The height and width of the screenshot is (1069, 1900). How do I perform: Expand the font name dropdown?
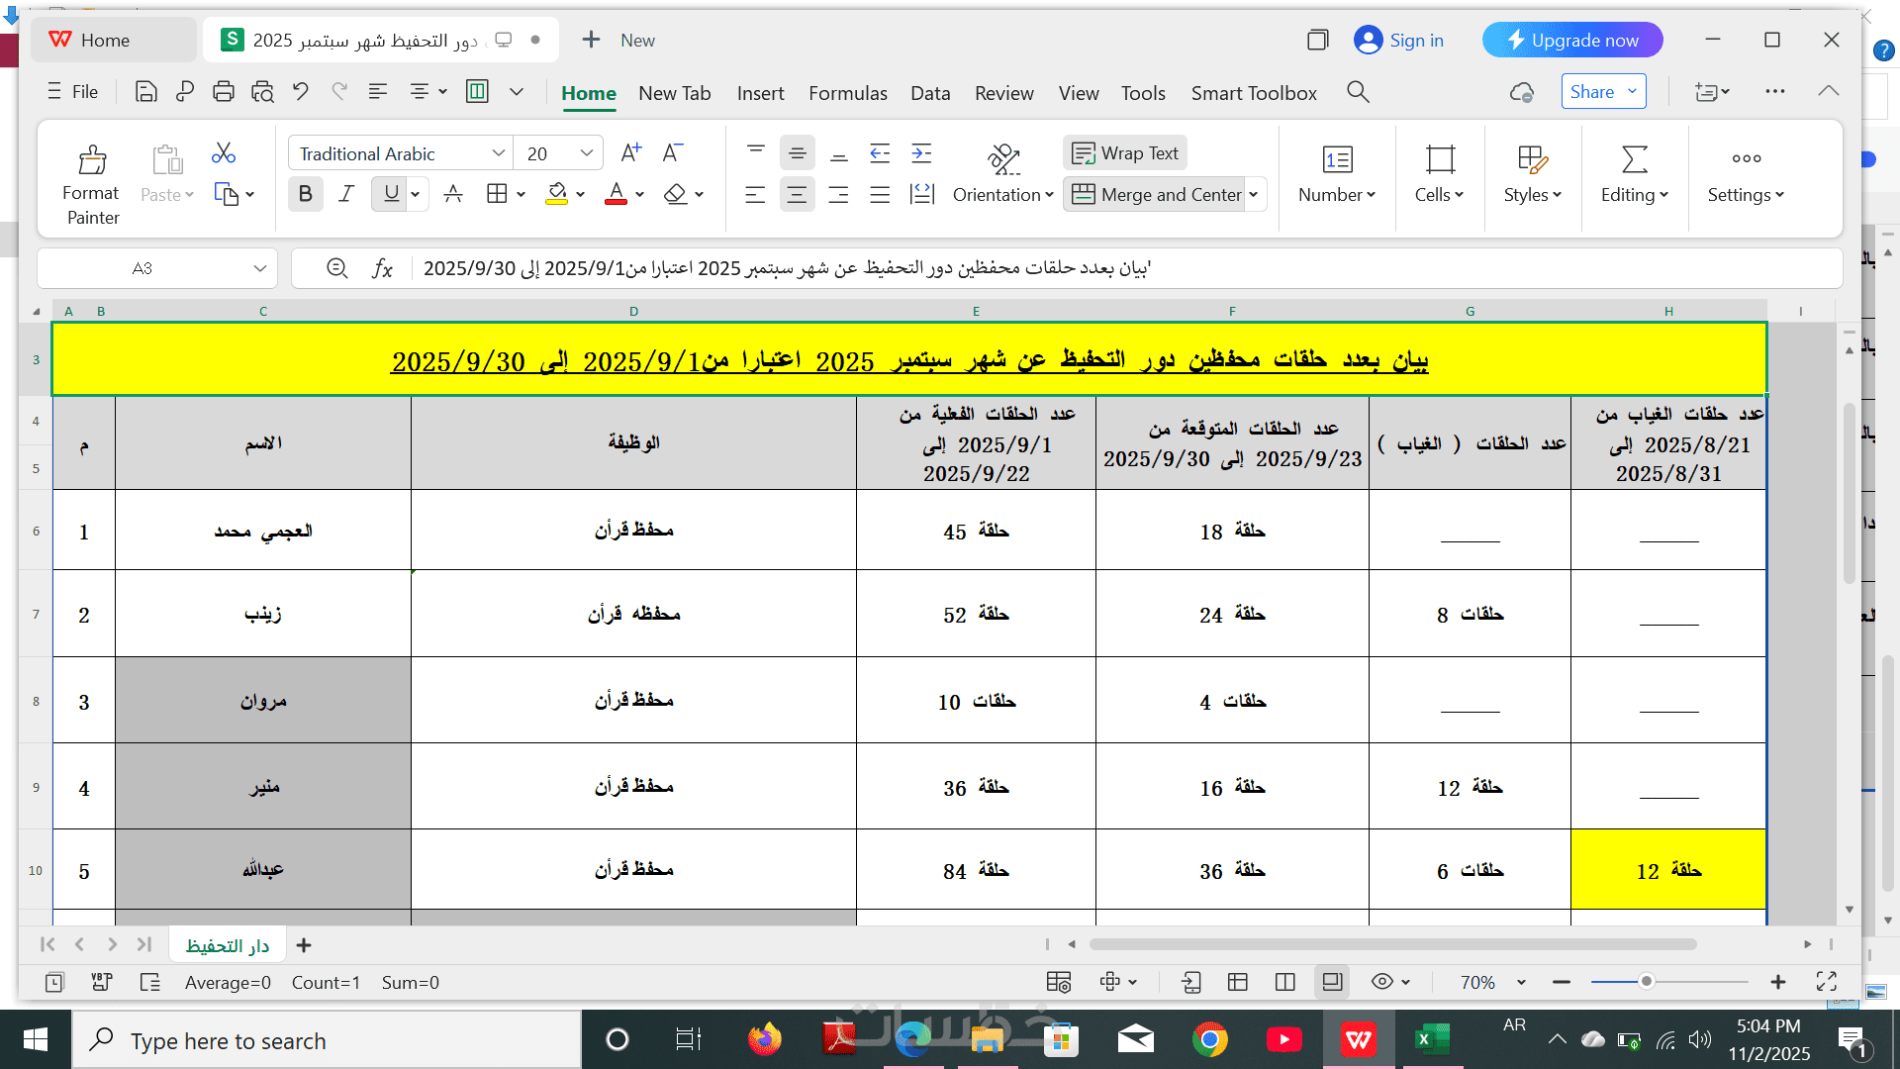[498, 153]
